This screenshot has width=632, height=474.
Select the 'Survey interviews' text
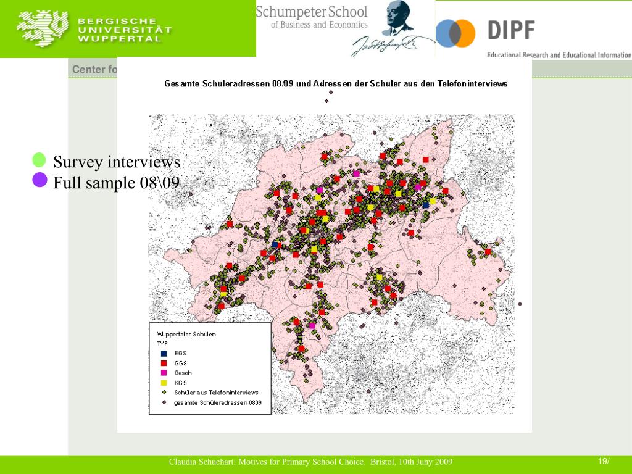coord(117,162)
